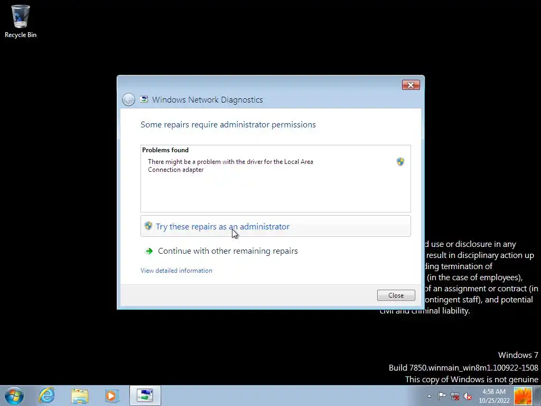Select Continue with other remaining repairs
Image resolution: width=541 pixels, height=406 pixels.
[275, 251]
